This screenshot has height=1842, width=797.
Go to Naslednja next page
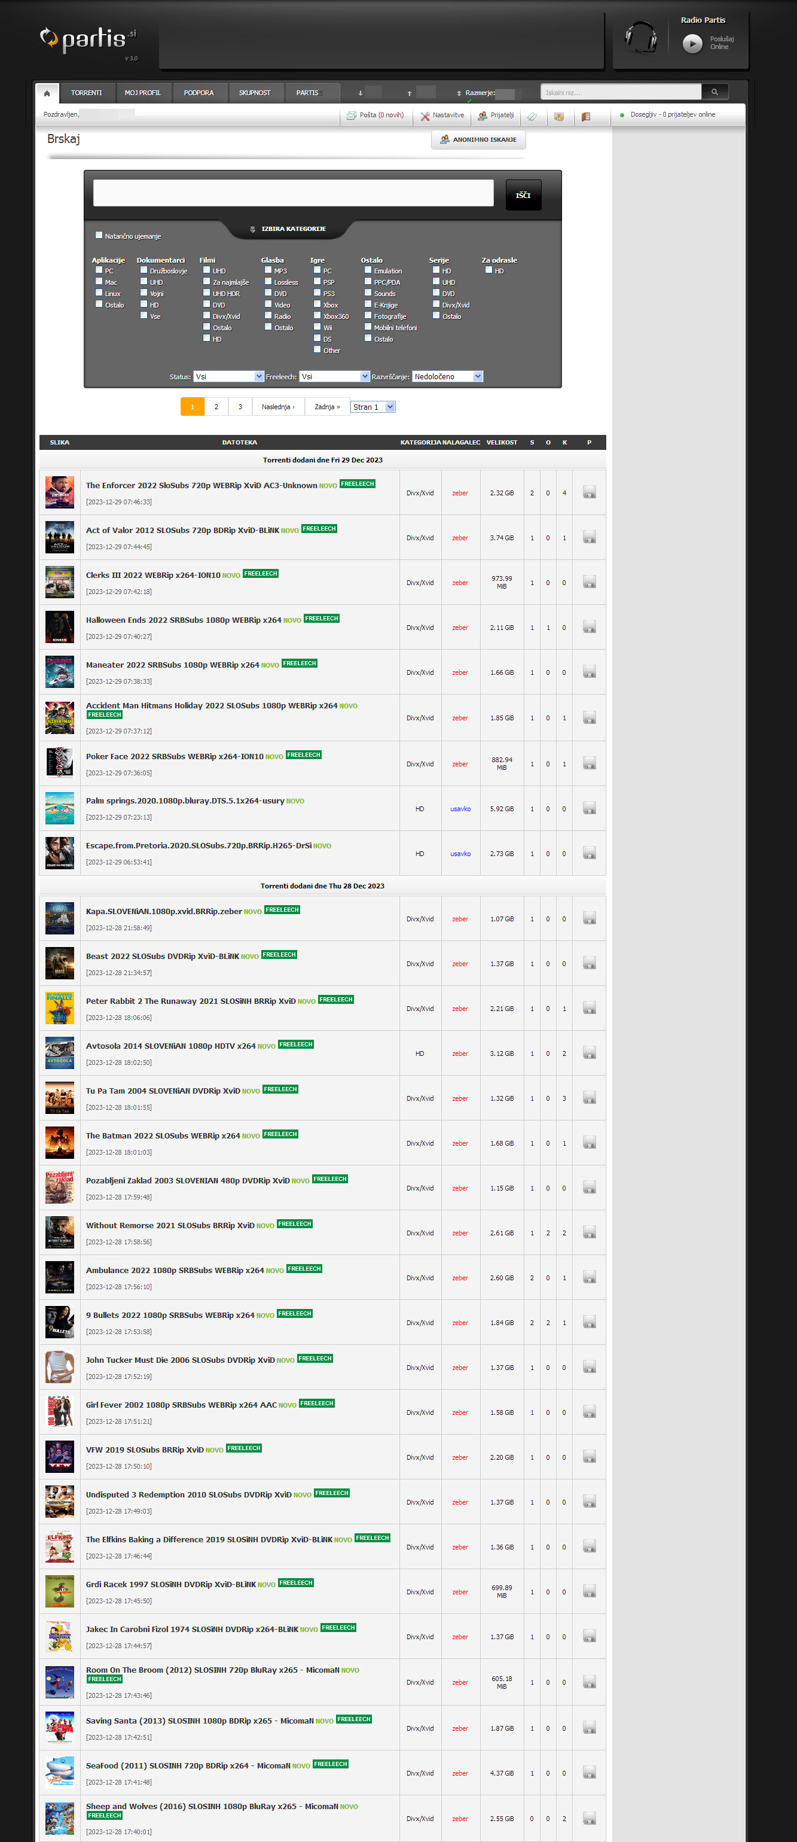278,407
